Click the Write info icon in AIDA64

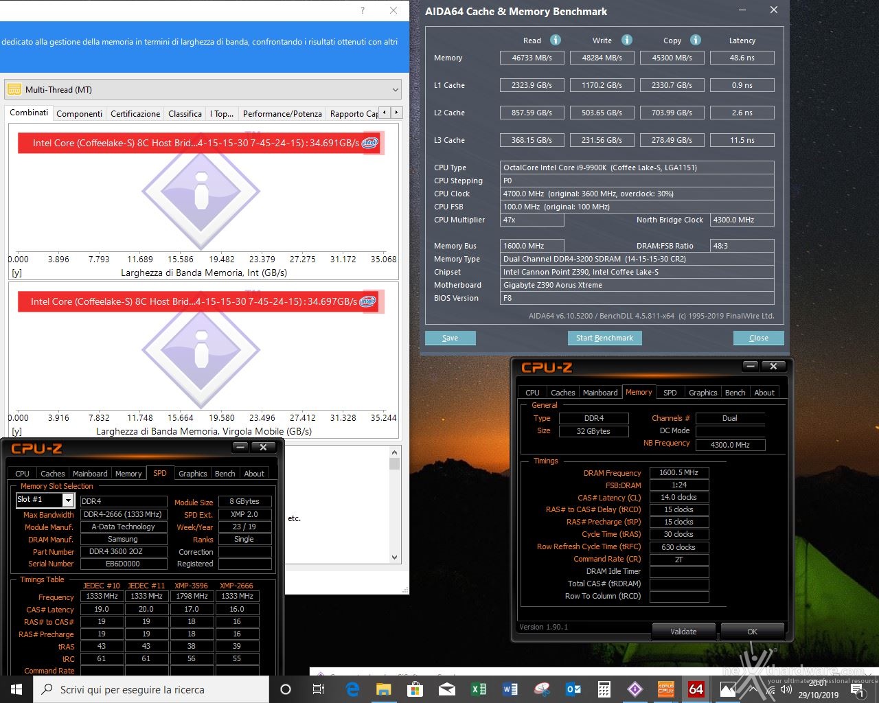tap(626, 40)
